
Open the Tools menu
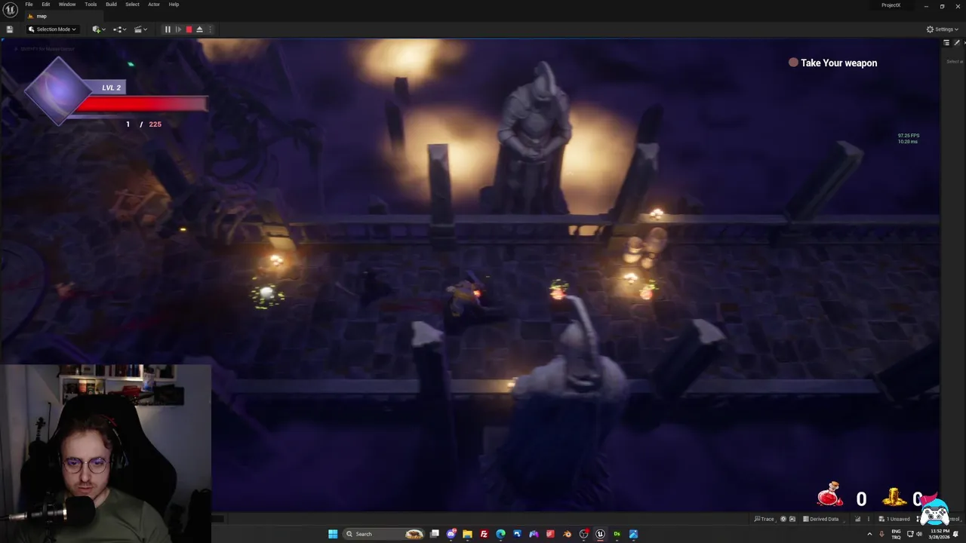tap(91, 5)
